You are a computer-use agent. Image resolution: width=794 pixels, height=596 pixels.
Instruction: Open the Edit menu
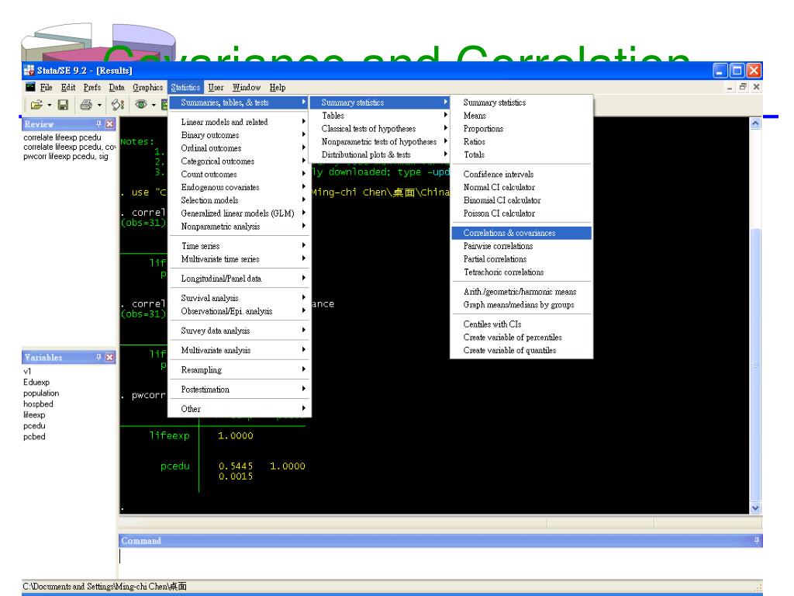pos(68,87)
